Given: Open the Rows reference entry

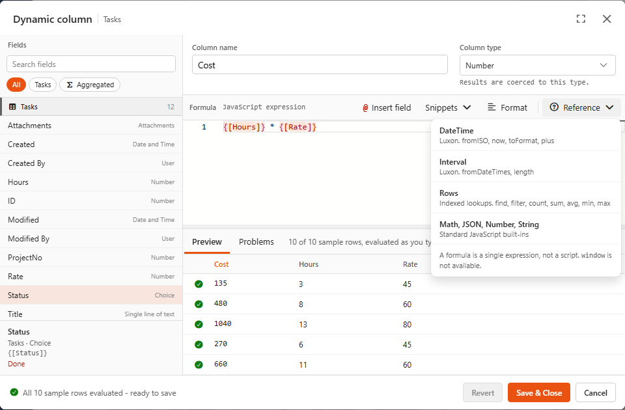Looking at the screenshot, I should tap(526, 198).
